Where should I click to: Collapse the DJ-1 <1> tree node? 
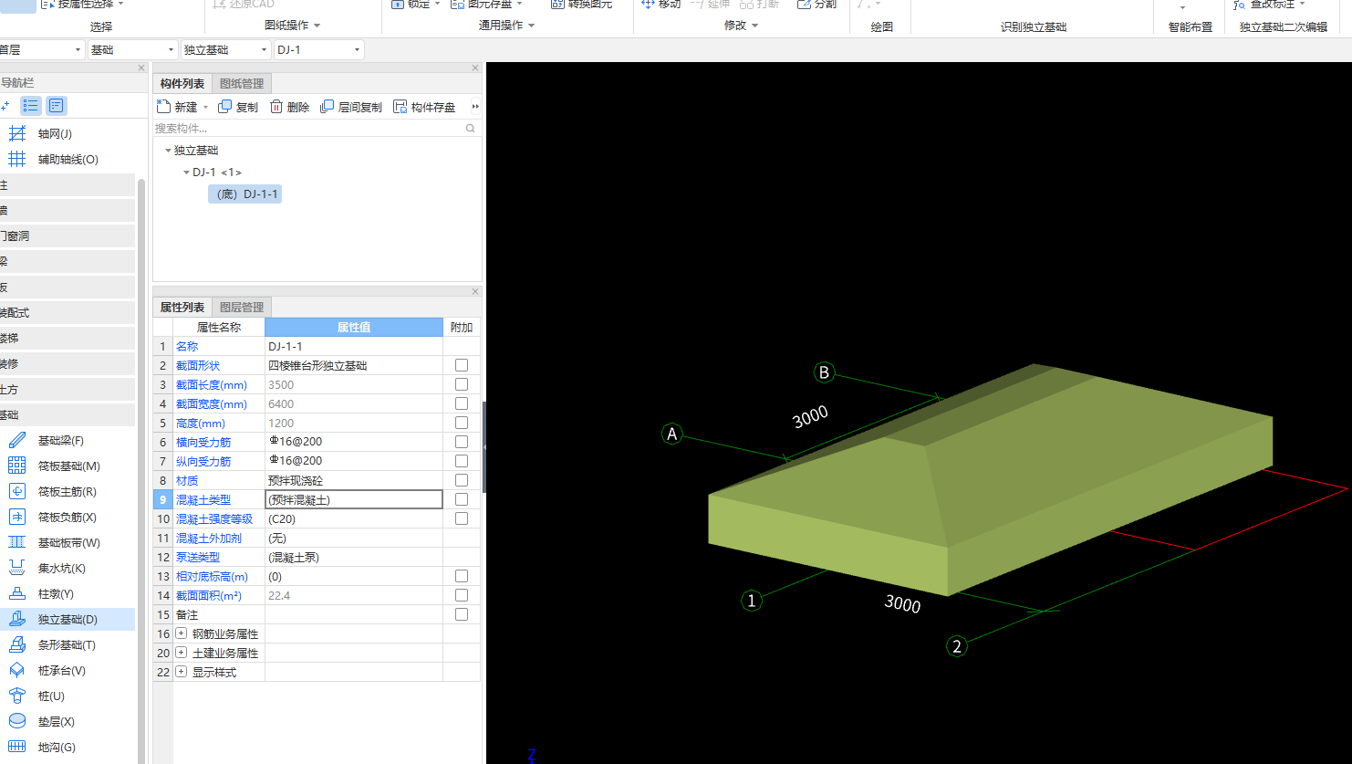(186, 173)
